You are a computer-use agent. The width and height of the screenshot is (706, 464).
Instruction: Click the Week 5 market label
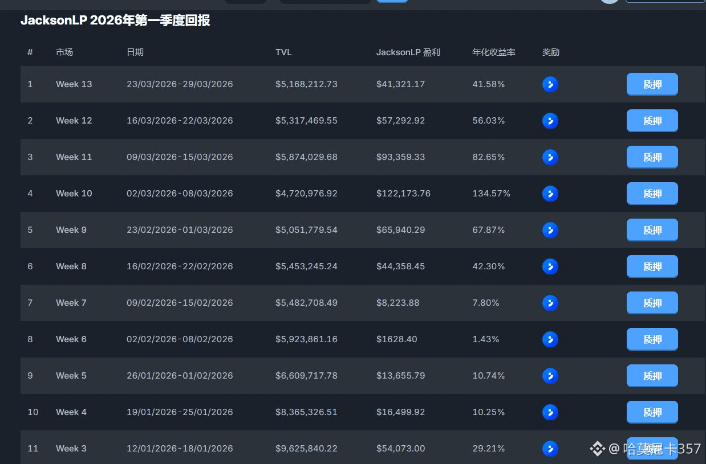point(71,376)
